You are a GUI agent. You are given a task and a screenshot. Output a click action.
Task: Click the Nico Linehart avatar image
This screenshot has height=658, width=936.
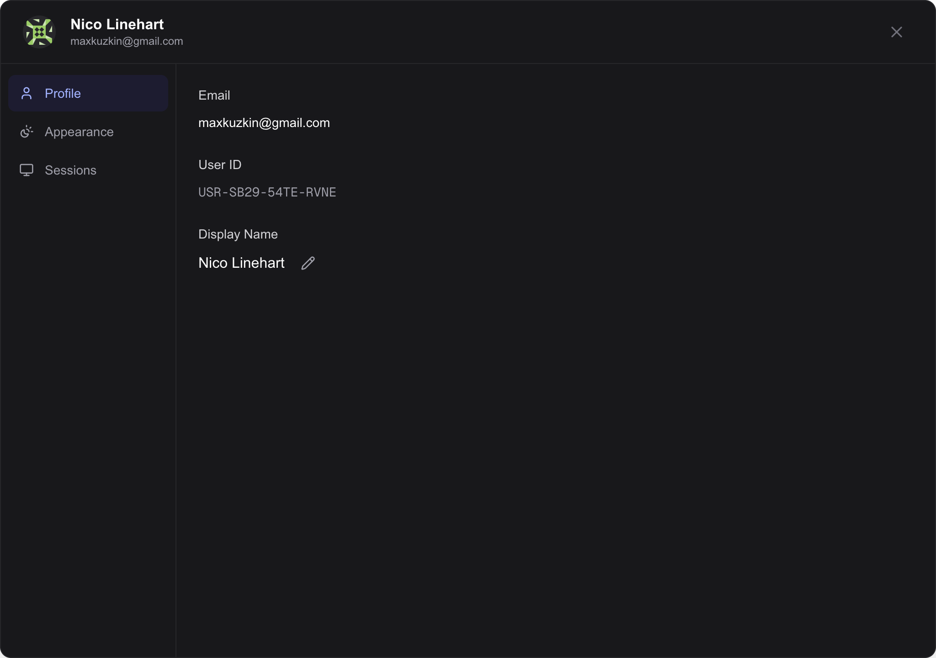39,32
